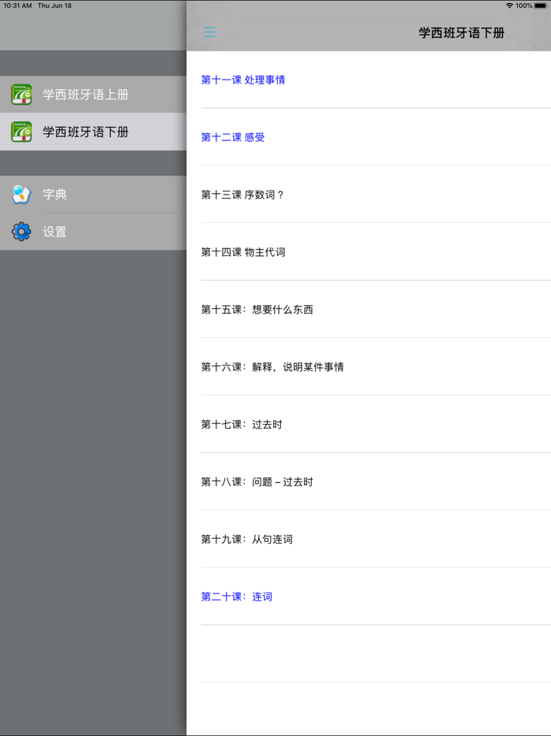551x736 pixels.
Task: Click the battery indicator icon
Action: [x=541, y=6]
